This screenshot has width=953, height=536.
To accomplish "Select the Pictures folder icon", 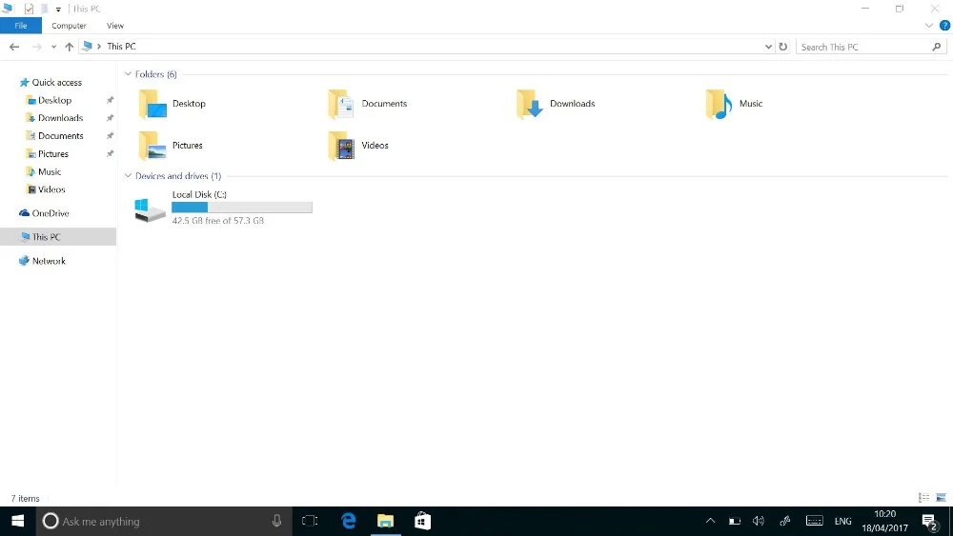I will coord(152,146).
